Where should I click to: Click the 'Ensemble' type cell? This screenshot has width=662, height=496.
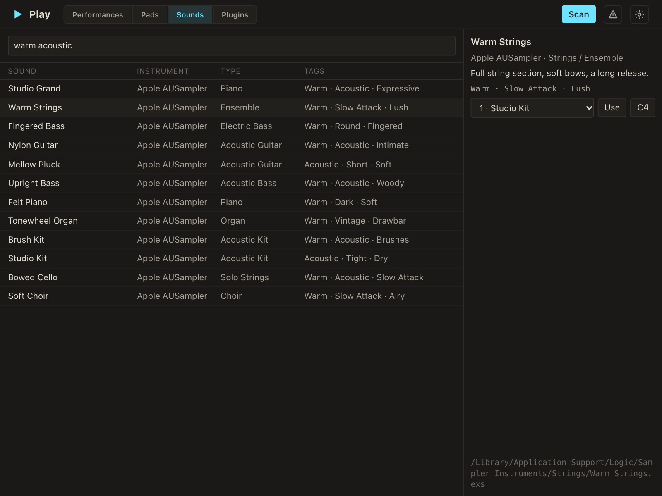pyautogui.click(x=240, y=107)
